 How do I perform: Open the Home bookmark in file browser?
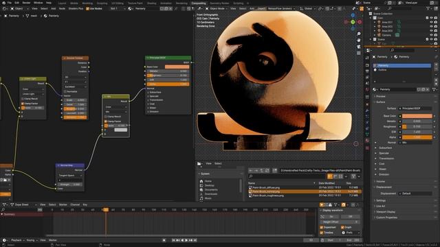[208, 181]
